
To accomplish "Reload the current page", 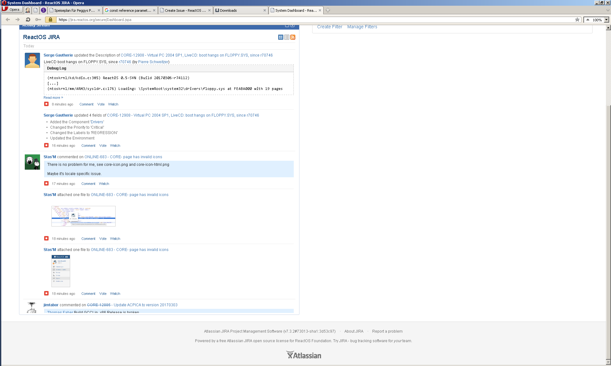I will click(x=28, y=20).
